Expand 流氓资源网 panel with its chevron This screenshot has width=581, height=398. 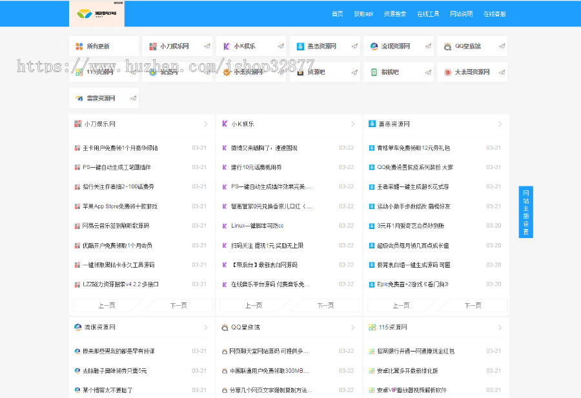(206, 327)
